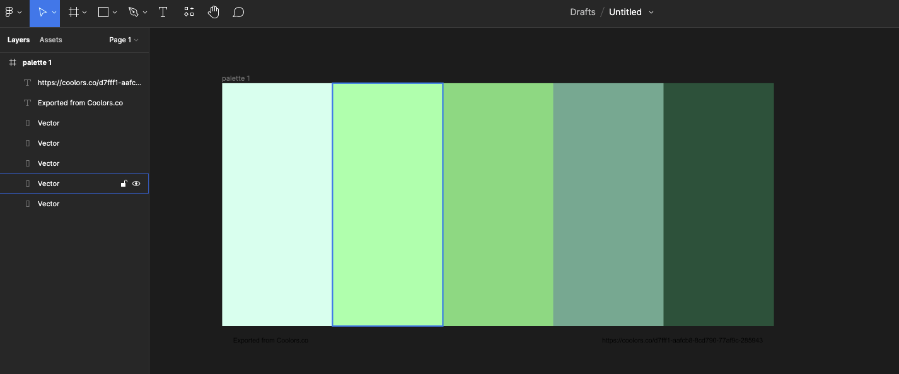This screenshot has height=374, width=899.
Task: Select the Frame tool
Action: 73,12
